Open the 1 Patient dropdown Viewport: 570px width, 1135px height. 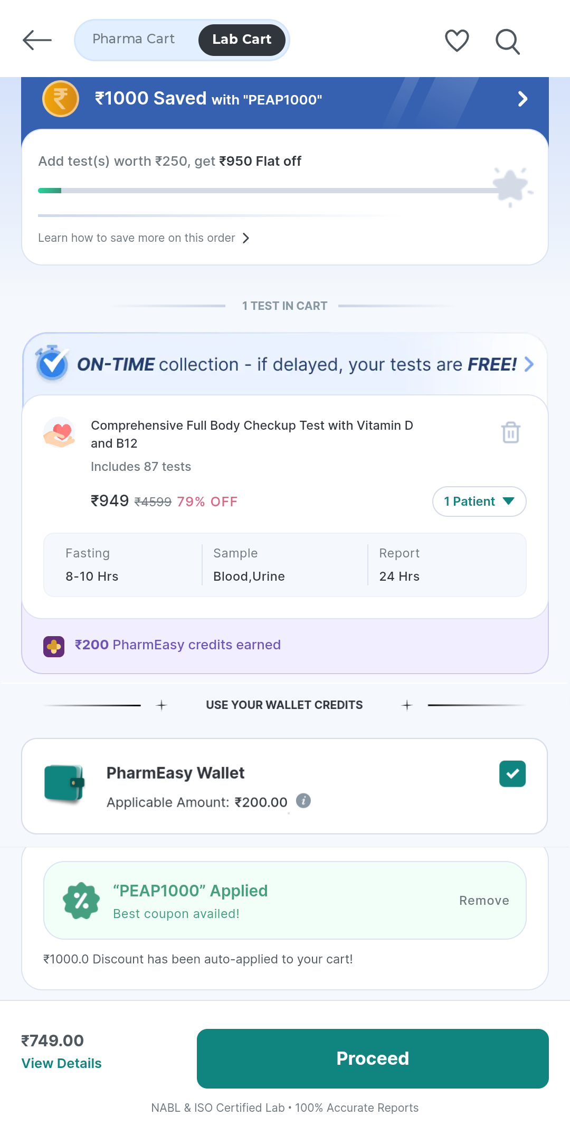(479, 502)
